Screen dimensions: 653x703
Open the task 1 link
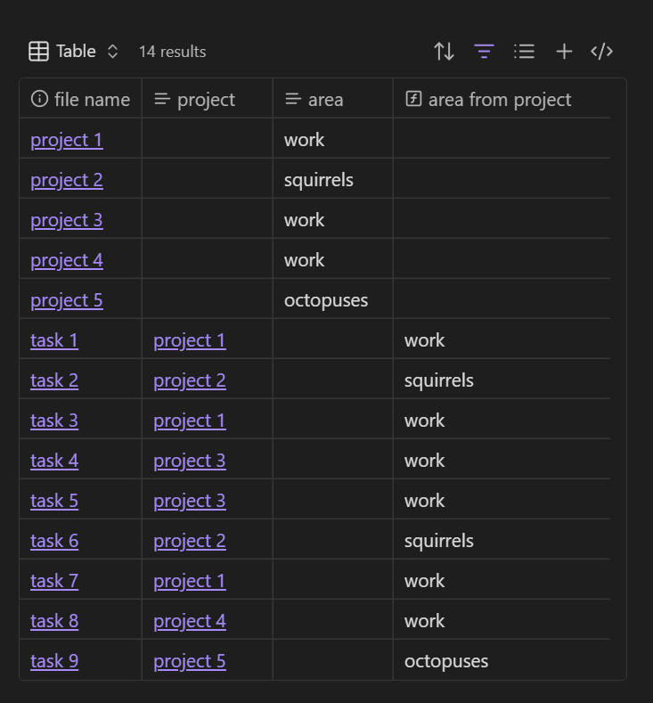(54, 340)
